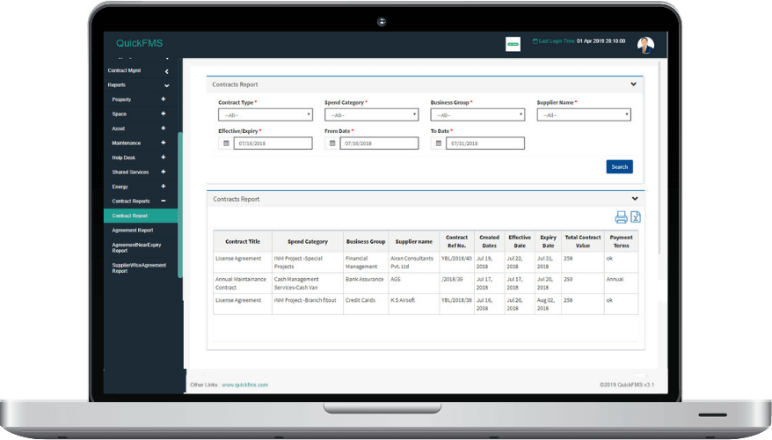Click the Supplier name column header
This screenshot has width=772, height=440.
pyautogui.click(x=414, y=241)
